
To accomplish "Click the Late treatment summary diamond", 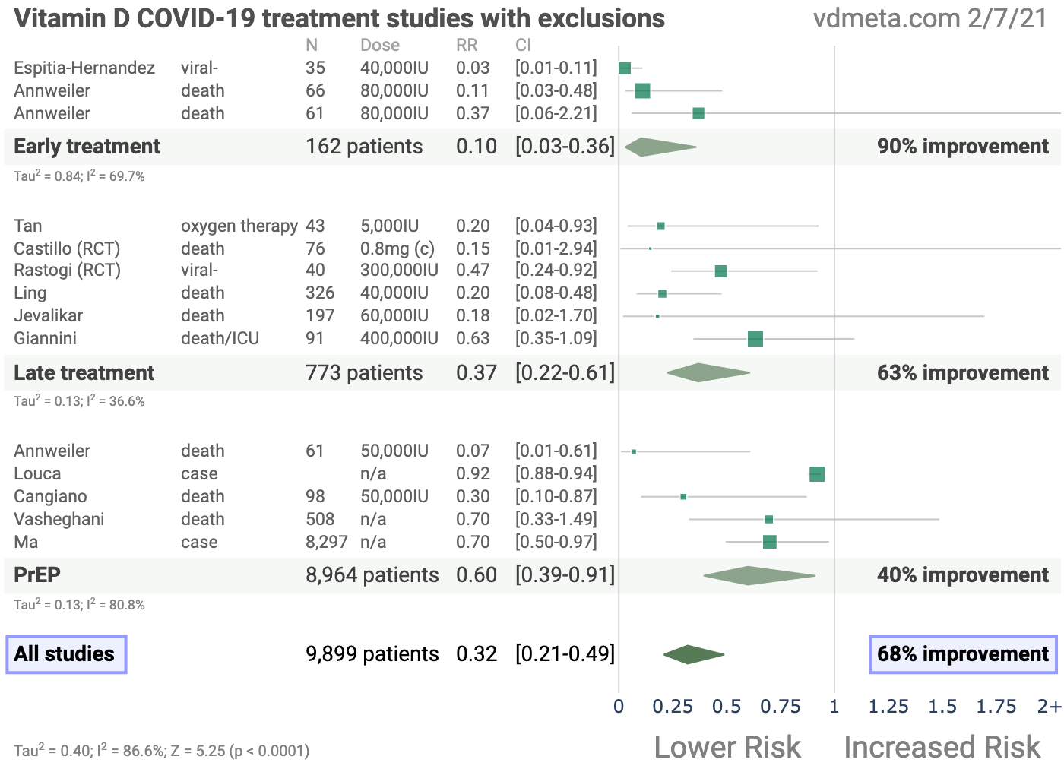I will coord(708,372).
